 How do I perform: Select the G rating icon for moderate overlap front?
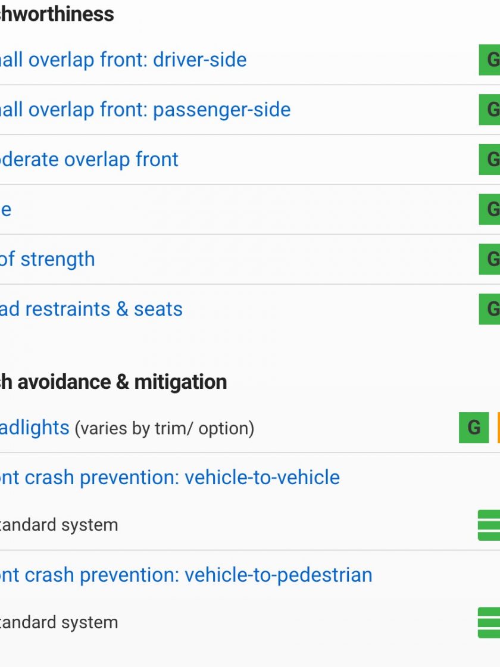point(489,160)
